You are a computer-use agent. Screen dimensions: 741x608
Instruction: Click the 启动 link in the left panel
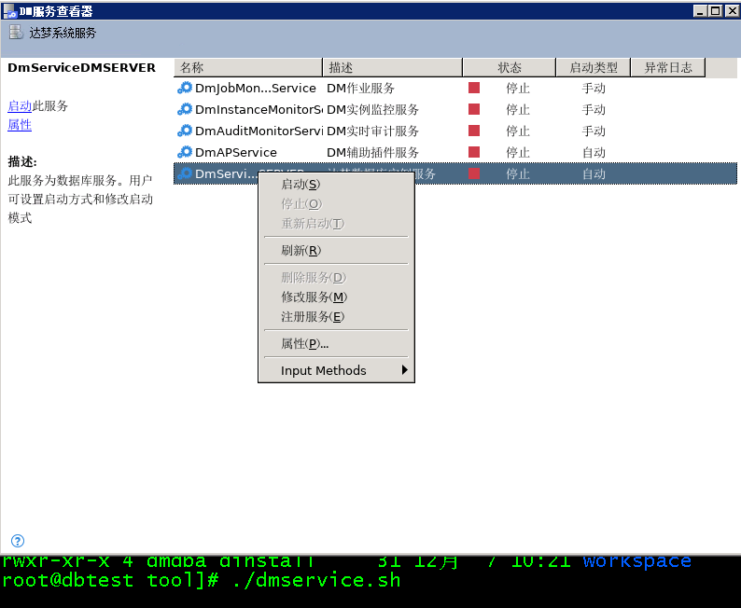[20, 105]
